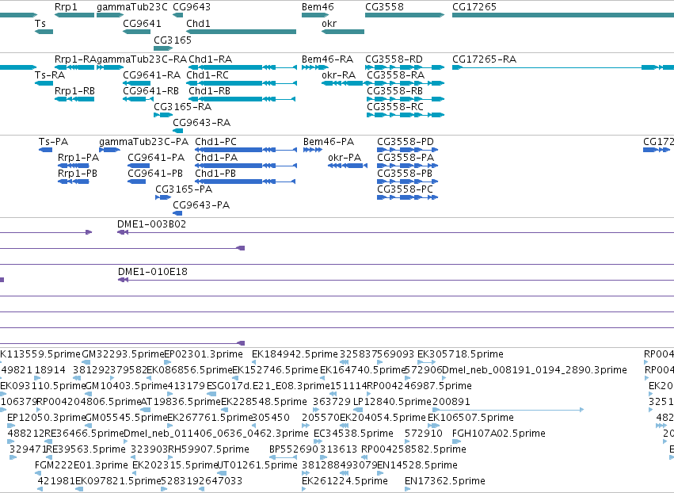Select the Ts-RA transcript label

(50, 75)
